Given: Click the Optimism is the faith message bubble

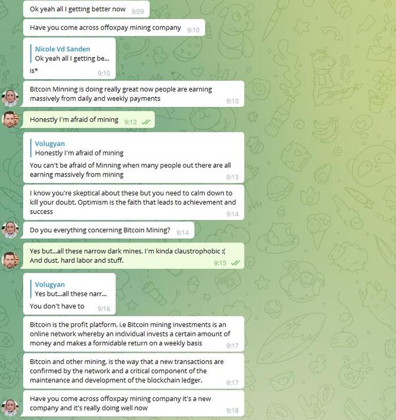Looking at the screenshot, I should pos(134,202).
